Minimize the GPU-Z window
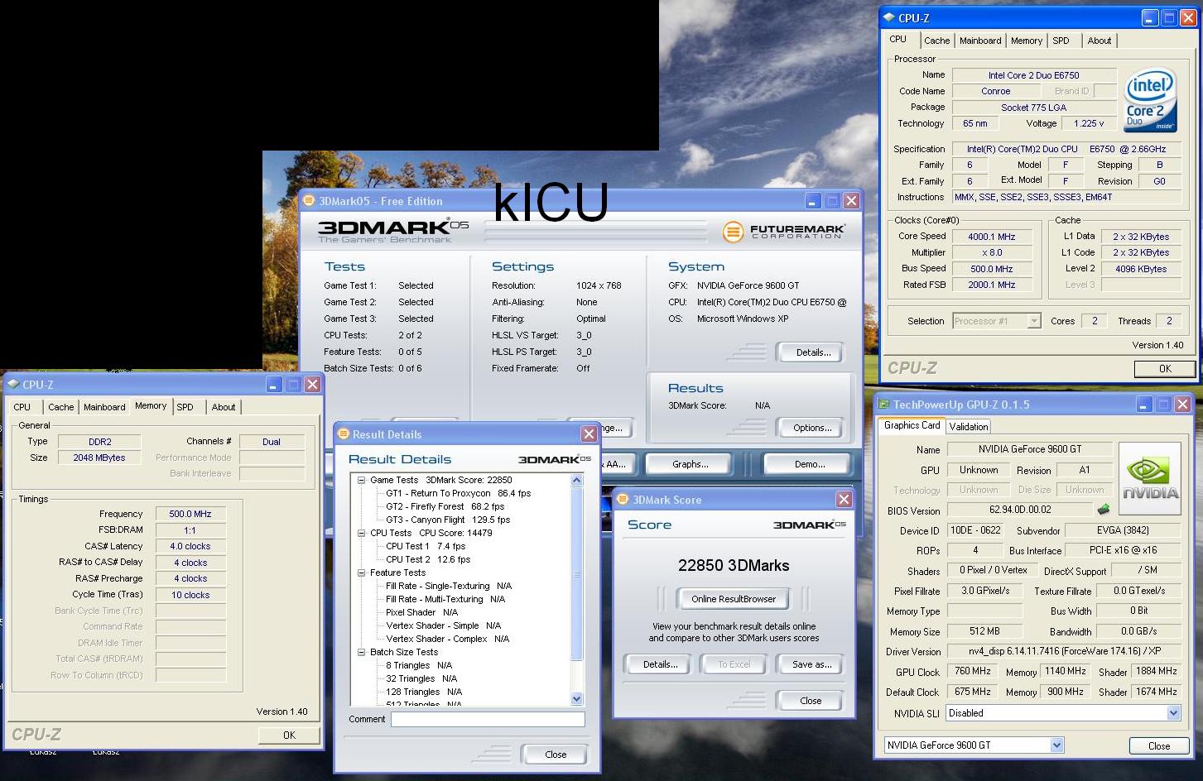Screen dimensions: 1203x781 [x=1144, y=404]
